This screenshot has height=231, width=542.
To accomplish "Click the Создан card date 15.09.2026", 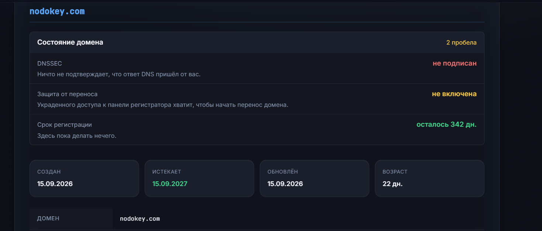I will click(55, 183).
